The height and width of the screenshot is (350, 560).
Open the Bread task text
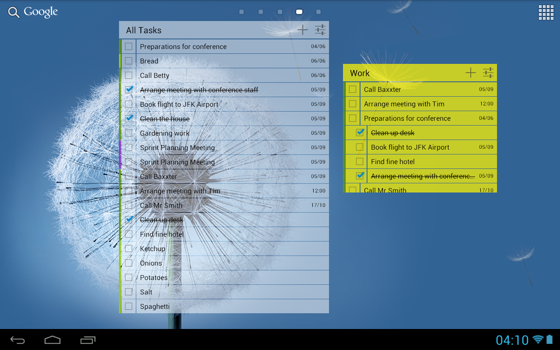click(149, 61)
